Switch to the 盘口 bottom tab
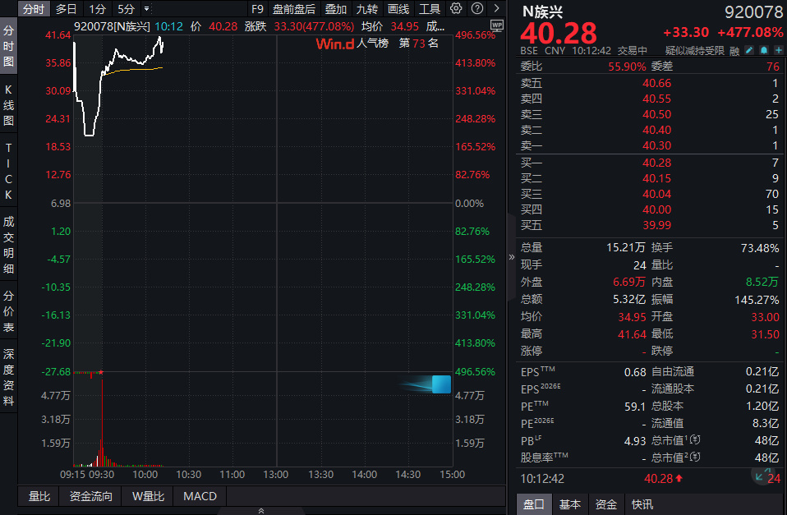Viewport: 787px width, 515px height. (x=533, y=504)
